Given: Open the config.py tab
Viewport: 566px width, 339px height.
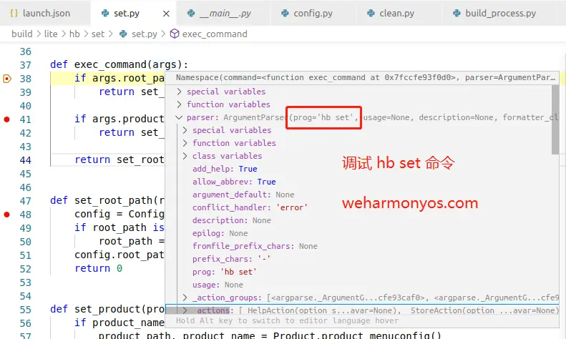Looking at the screenshot, I should 313,14.
